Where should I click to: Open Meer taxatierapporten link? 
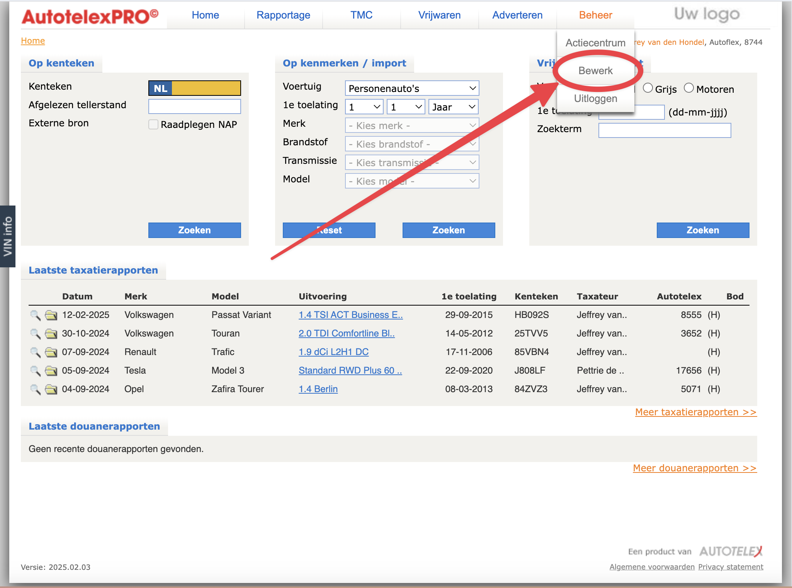click(696, 412)
